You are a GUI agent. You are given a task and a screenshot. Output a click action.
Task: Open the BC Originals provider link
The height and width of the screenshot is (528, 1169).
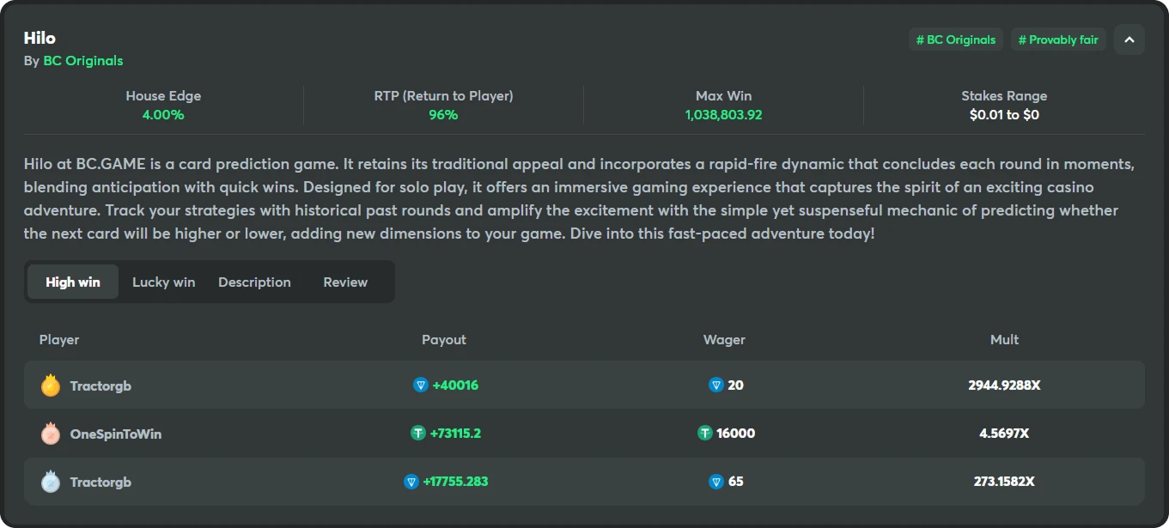point(83,61)
